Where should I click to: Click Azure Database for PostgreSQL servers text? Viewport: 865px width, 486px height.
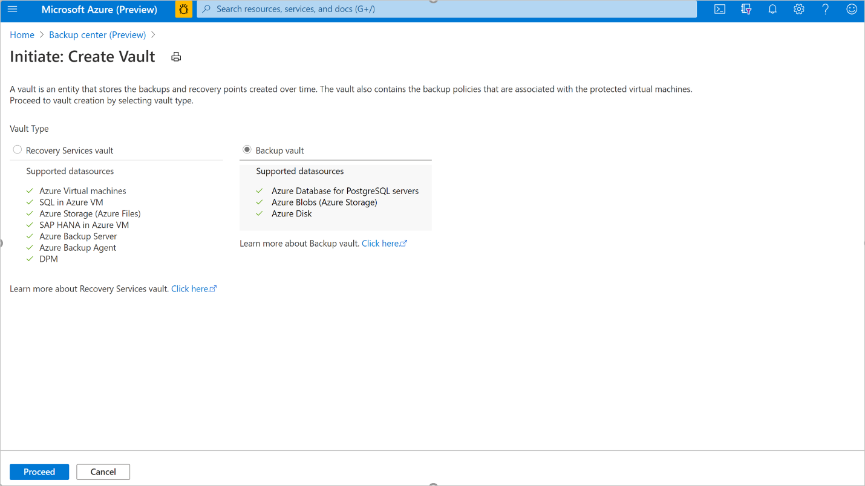pos(345,191)
